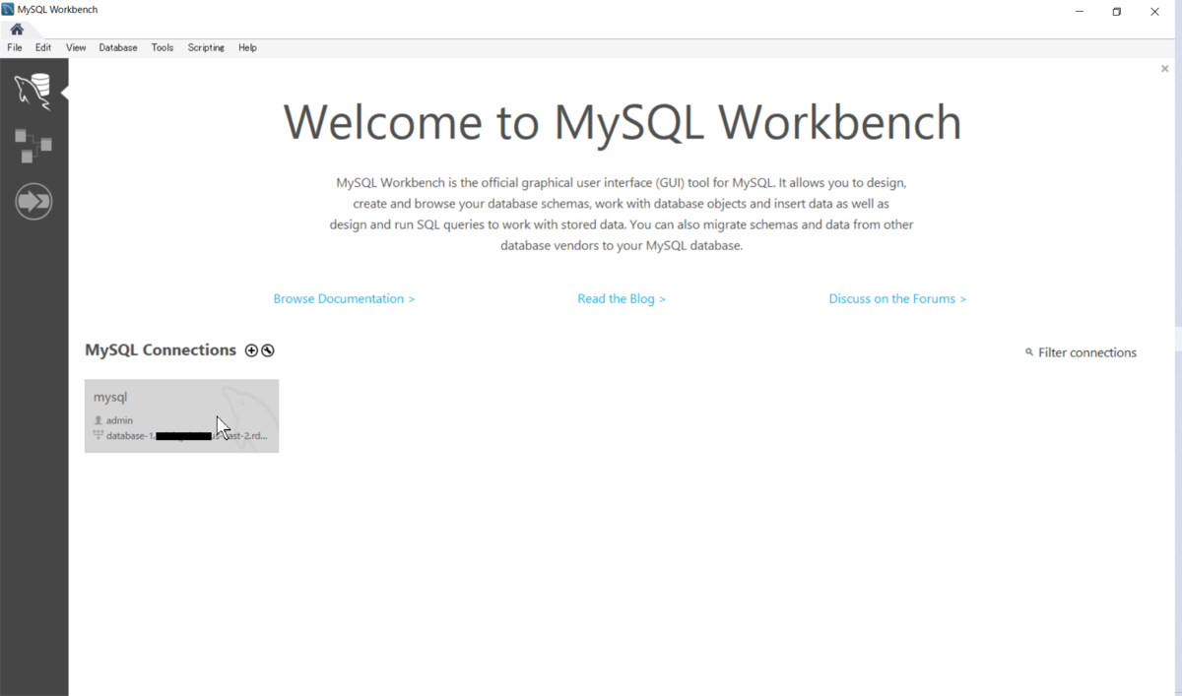Open the Migration wizard sidebar icon

pos(33,202)
